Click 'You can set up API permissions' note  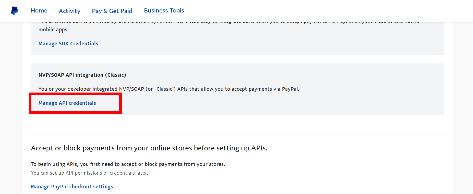point(89,173)
